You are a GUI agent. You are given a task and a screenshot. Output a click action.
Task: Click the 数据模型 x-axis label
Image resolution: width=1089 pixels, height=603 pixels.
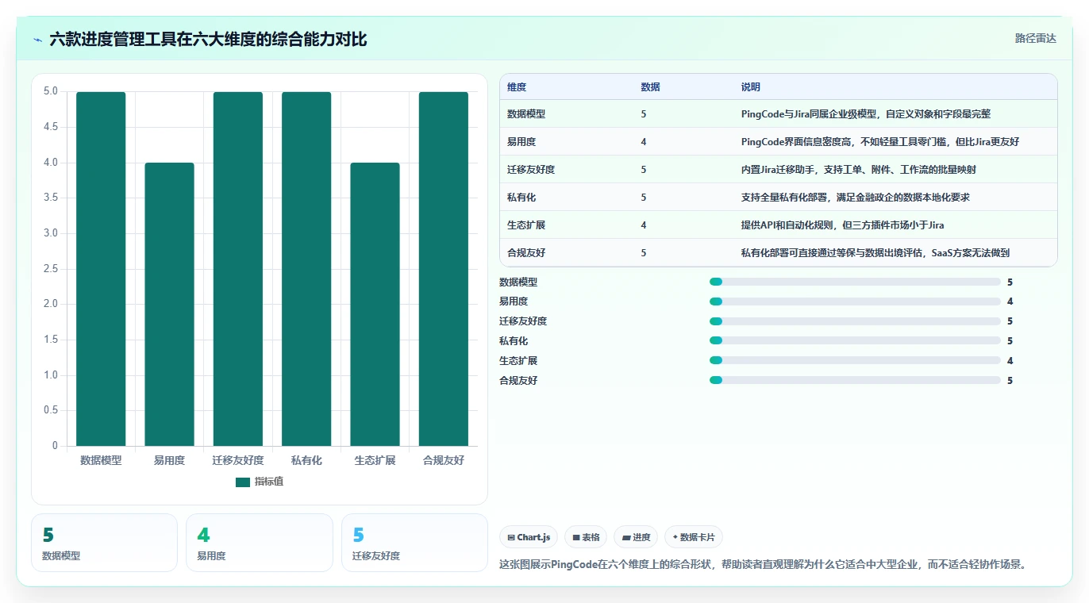[101, 460]
